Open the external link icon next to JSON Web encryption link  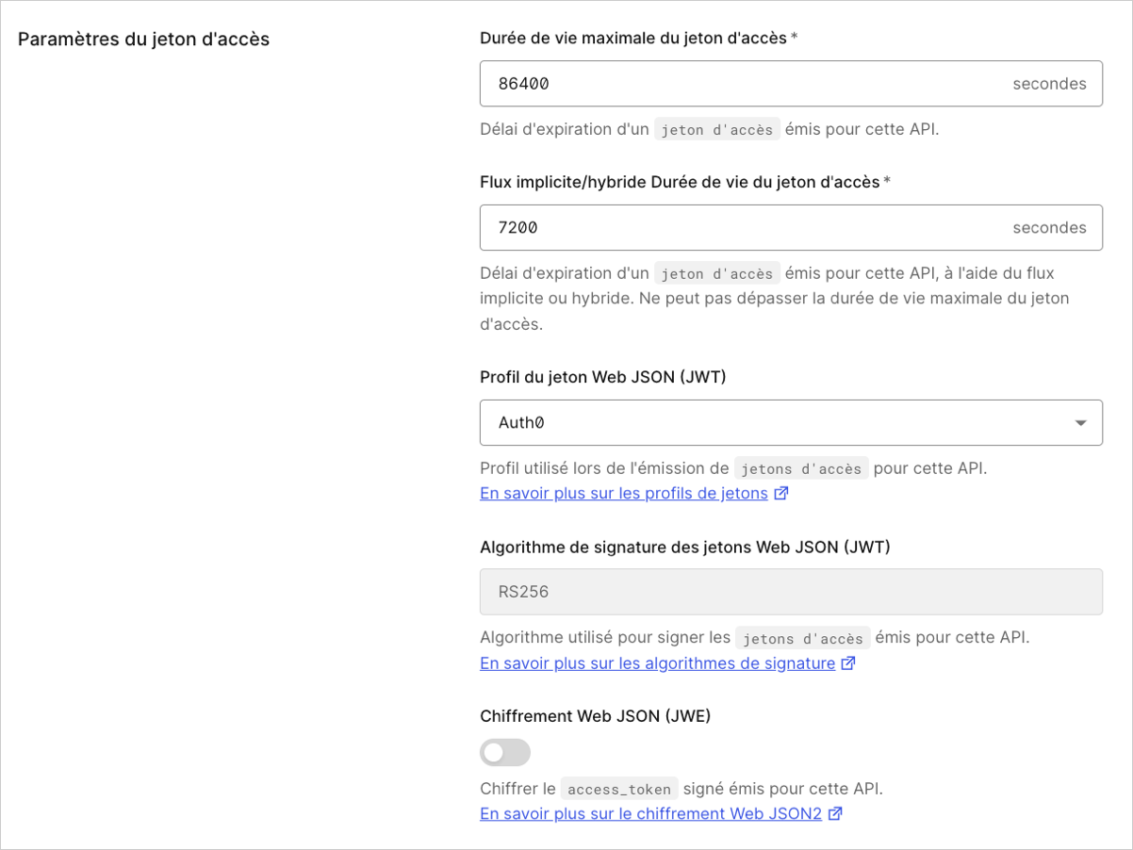click(834, 813)
